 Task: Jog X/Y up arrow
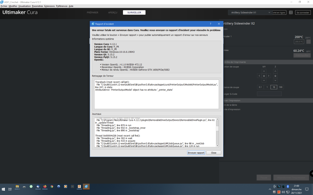coord(264,71)
